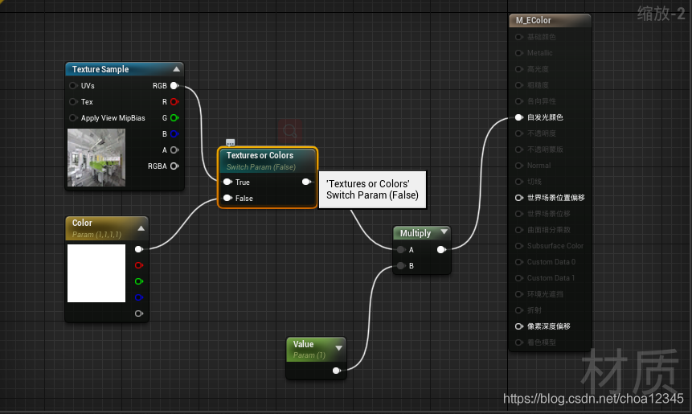Expand the Value param node dropdown arrow
The height and width of the screenshot is (414, 692).
tap(339, 348)
